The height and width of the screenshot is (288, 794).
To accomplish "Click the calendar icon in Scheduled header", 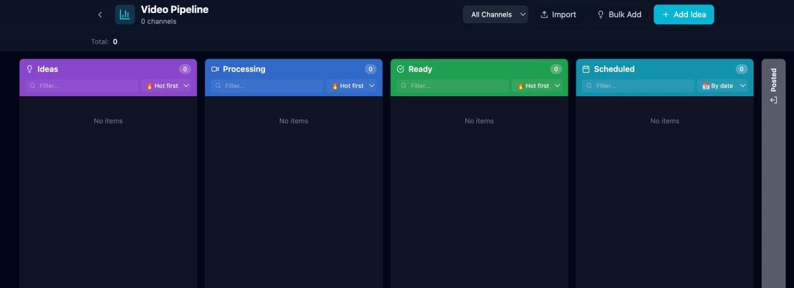I will coord(586,69).
